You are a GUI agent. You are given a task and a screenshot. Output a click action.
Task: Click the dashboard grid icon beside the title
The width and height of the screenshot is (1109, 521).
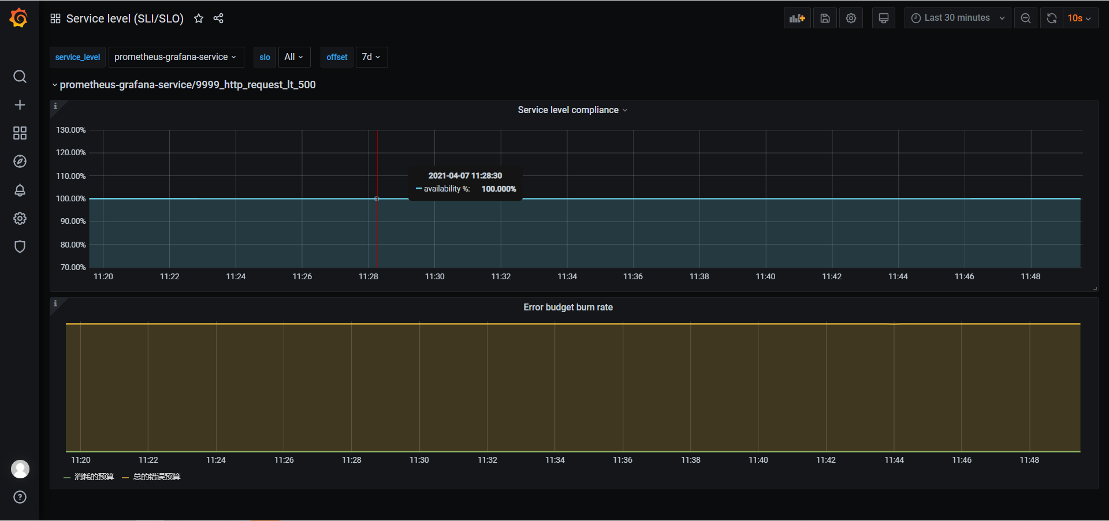pos(55,18)
